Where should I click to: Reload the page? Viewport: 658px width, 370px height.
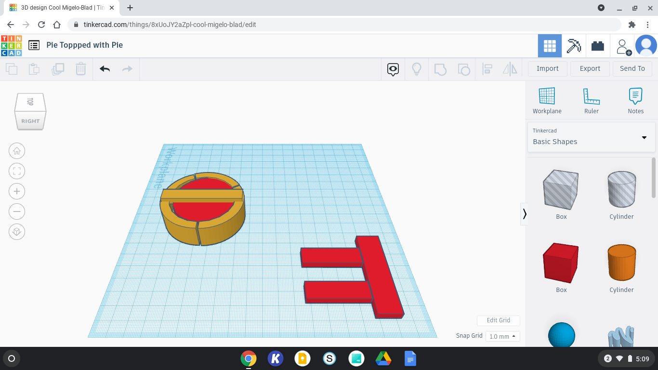(41, 25)
